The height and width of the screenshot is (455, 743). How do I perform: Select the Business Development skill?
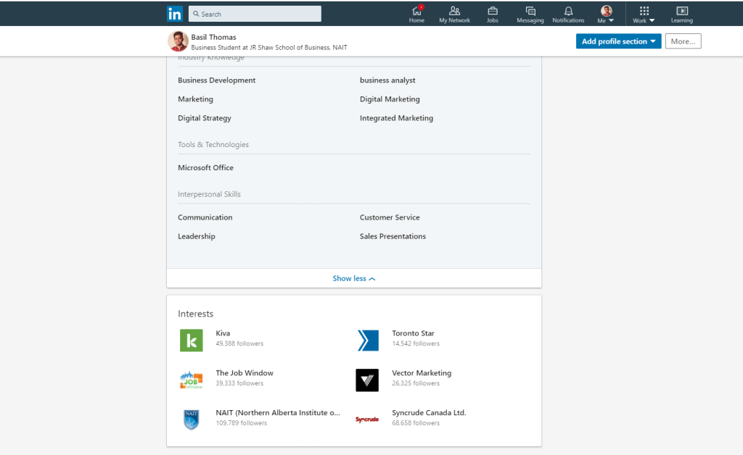pos(217,80)
